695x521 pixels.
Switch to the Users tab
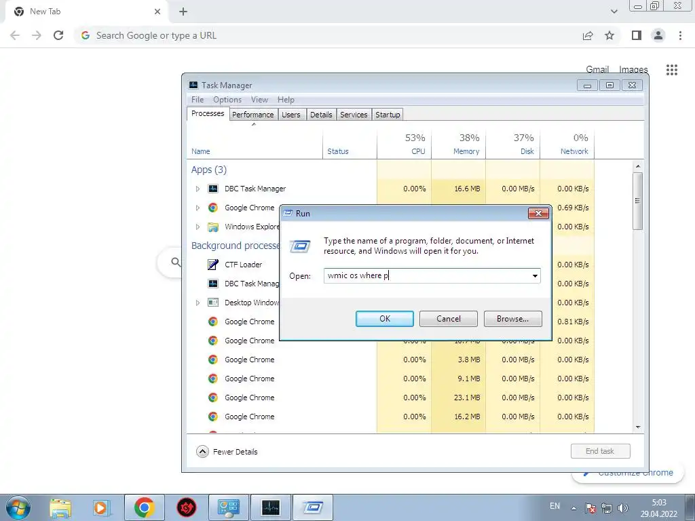coord(291,115)
